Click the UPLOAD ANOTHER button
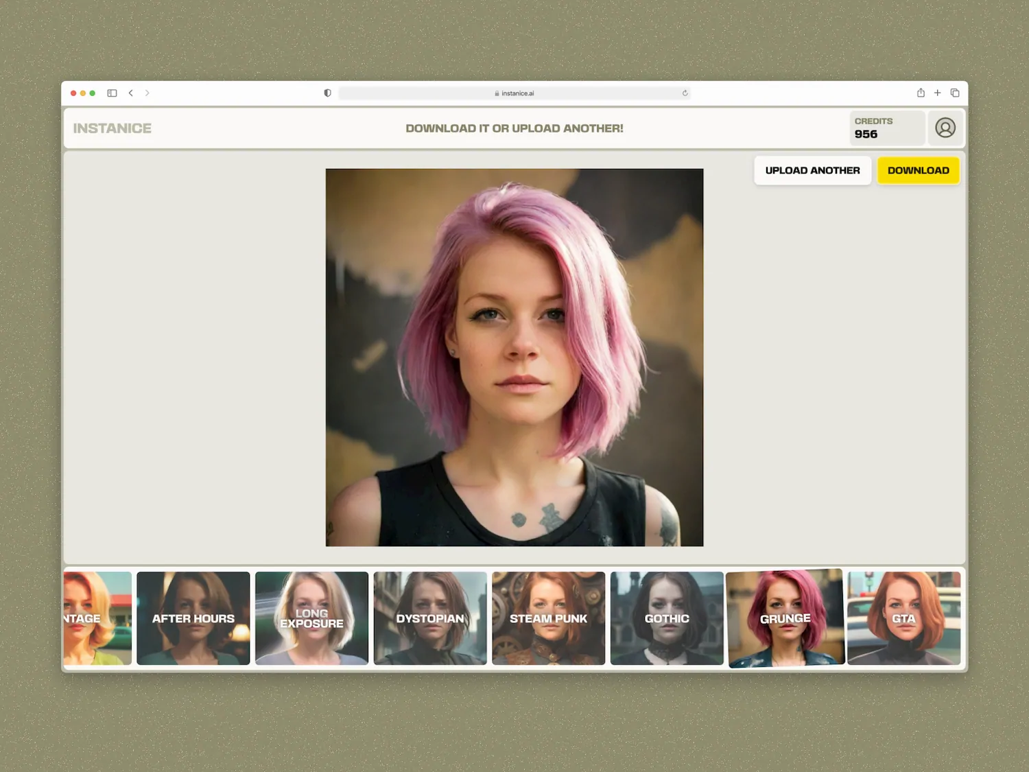Image resolution: width=1029 pixels, height=772 pixels. [x=812, y=170]
